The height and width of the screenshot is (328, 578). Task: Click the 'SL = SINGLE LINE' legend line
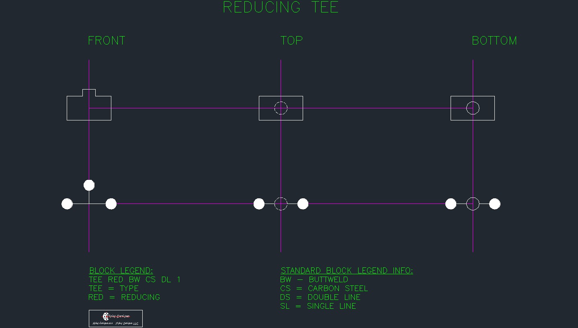click(318, 306)
